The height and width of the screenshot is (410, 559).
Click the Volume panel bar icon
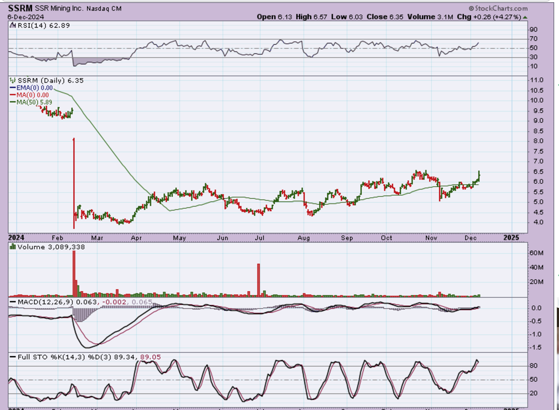pyautogui.click(x=12, y=247)
